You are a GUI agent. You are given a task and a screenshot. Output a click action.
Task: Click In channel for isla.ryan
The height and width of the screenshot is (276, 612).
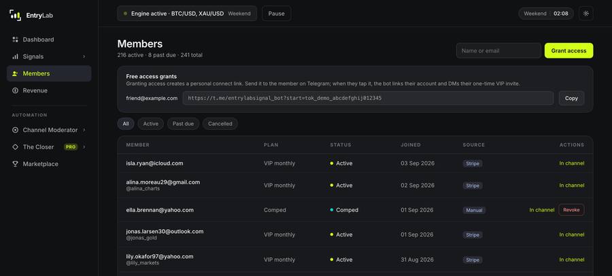[x=572, y=163]
